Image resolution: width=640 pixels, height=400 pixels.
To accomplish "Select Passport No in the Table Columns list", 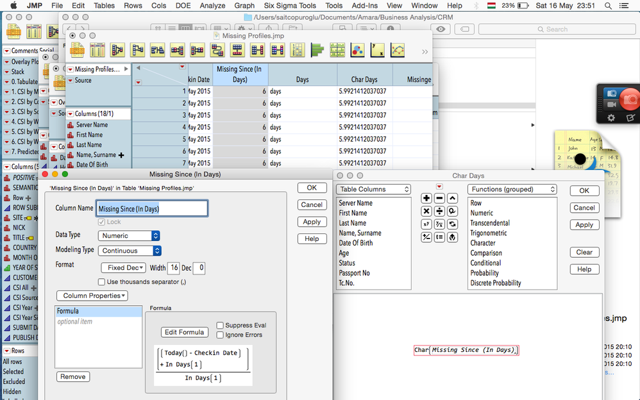I will tap(354, 273).
